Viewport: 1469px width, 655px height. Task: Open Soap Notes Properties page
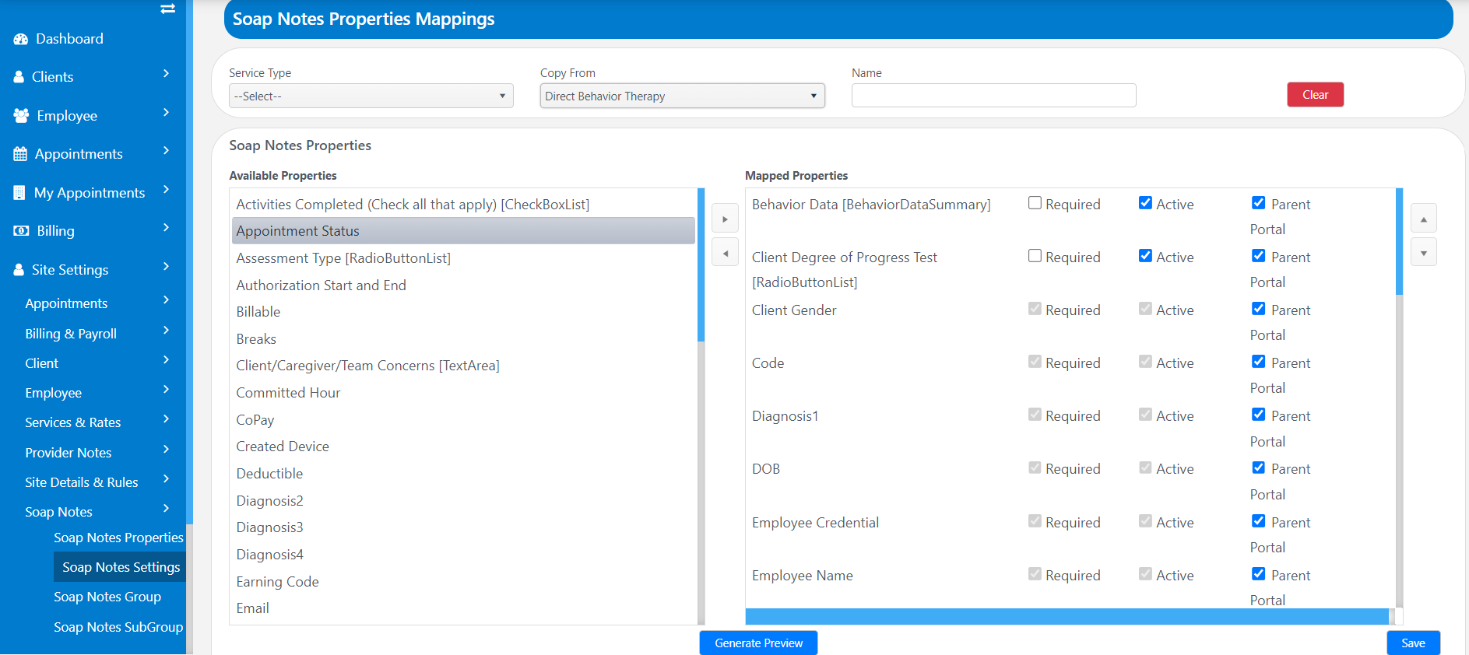[118, 538]
